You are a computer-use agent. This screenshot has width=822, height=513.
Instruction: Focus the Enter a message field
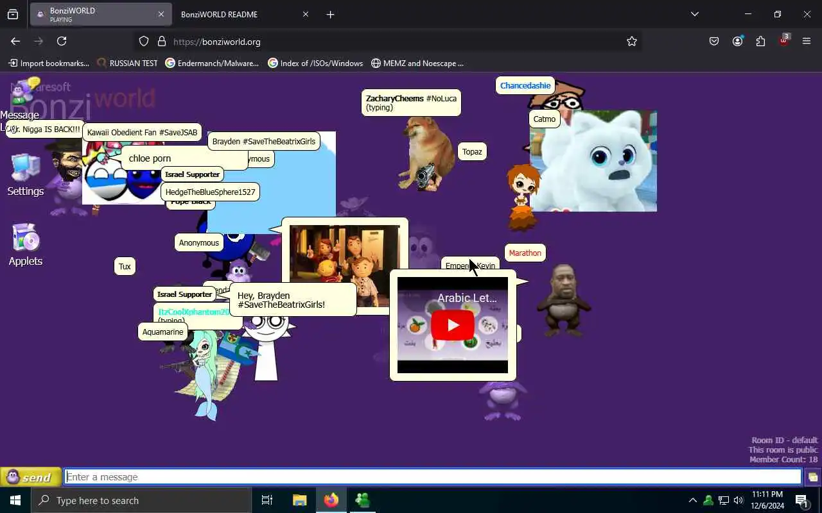433,477
